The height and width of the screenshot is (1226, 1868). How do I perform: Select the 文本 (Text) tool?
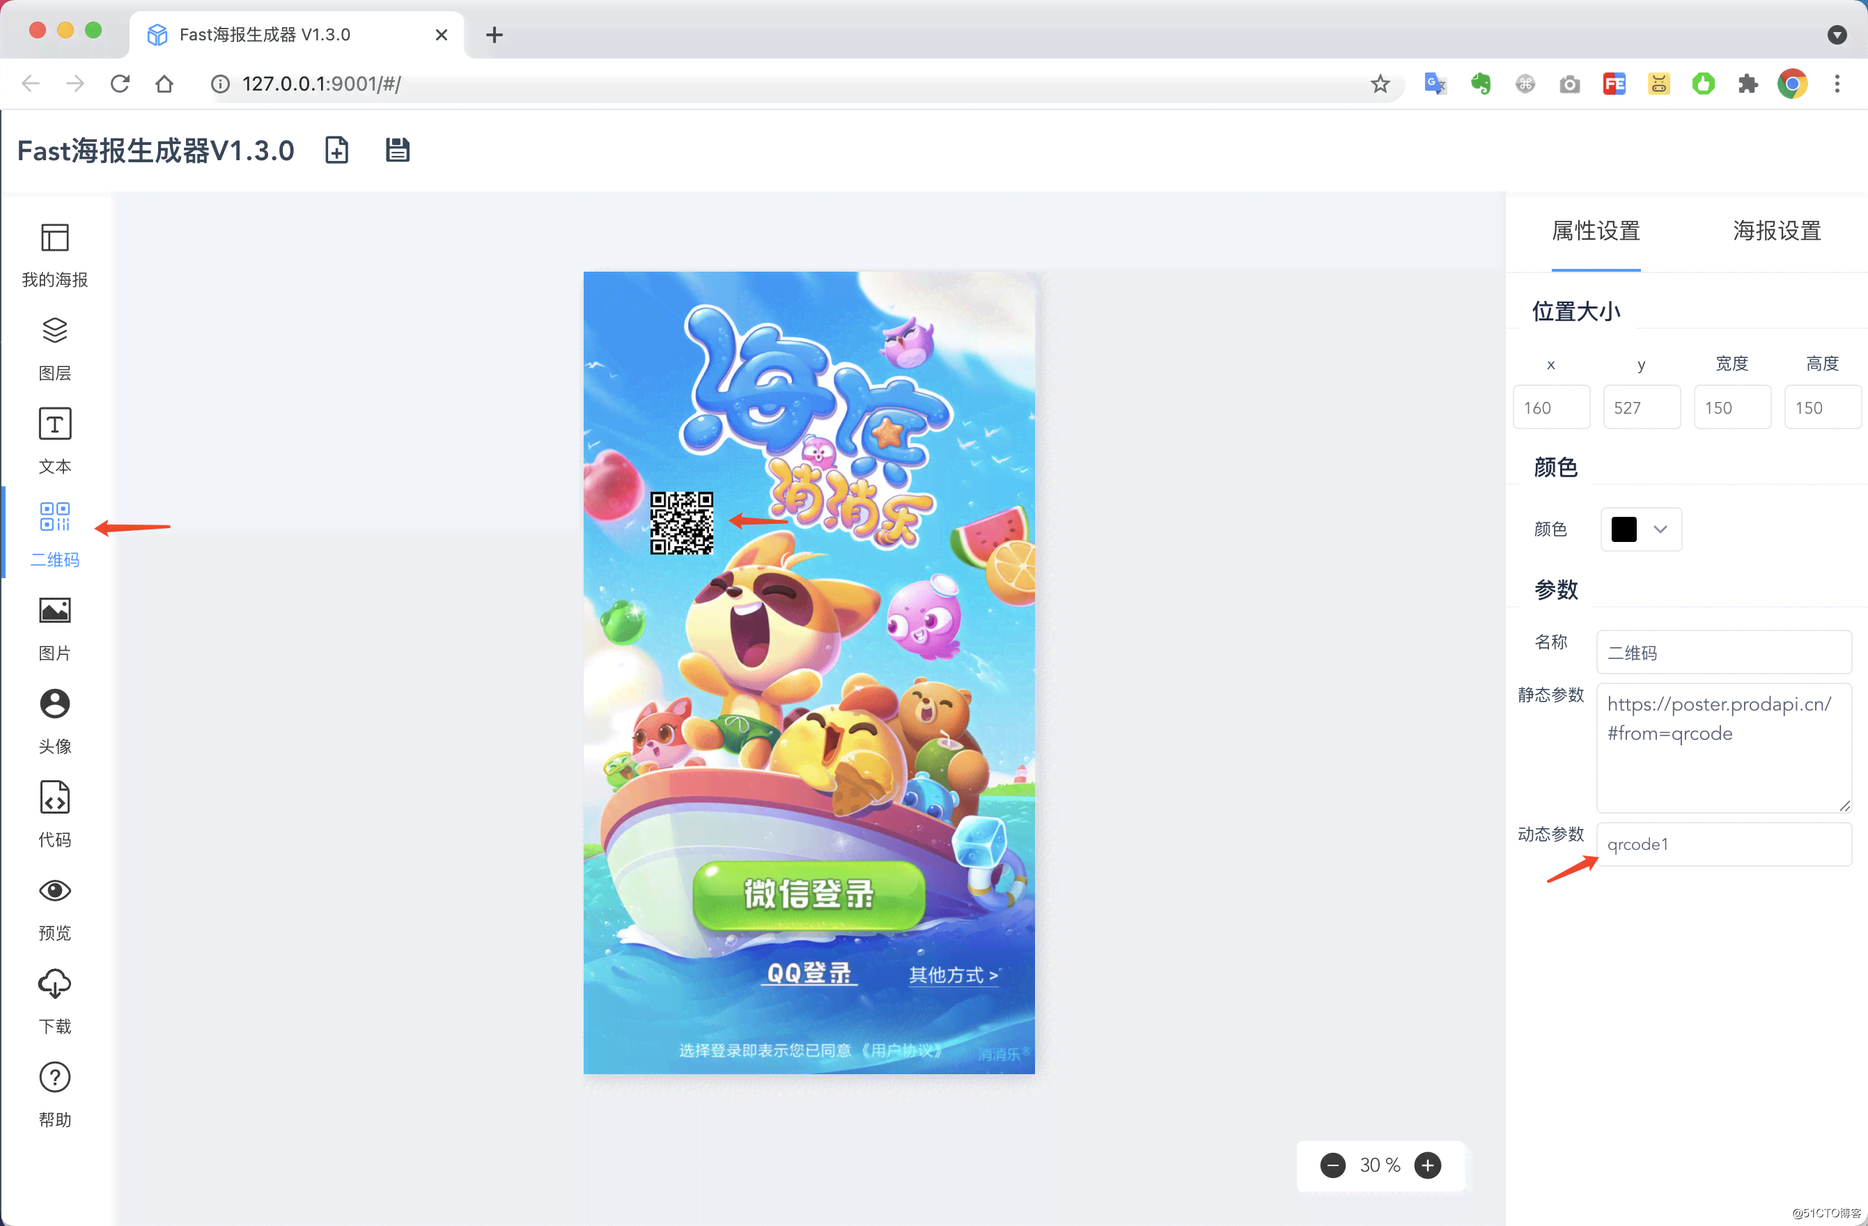click(x=54, y=438)
